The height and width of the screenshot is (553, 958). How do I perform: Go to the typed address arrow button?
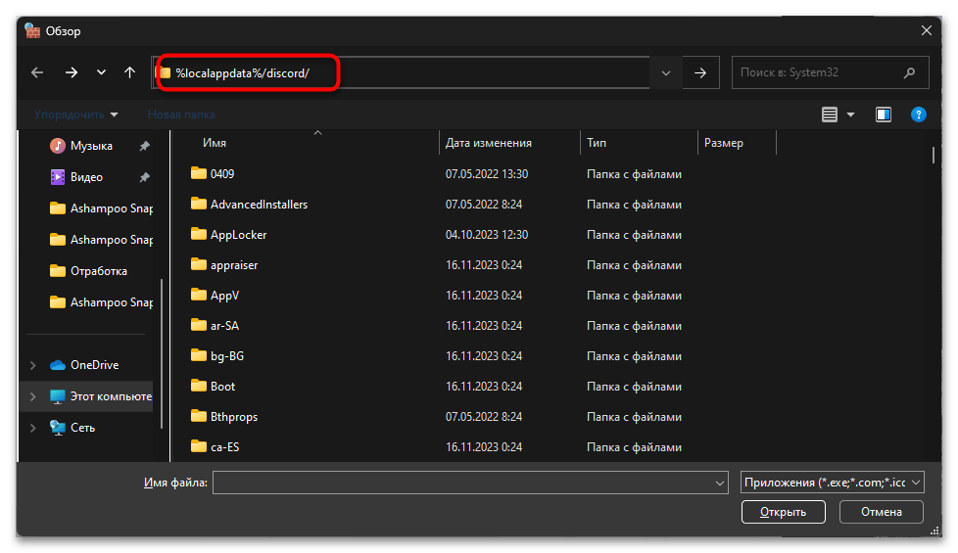[700, 73]
